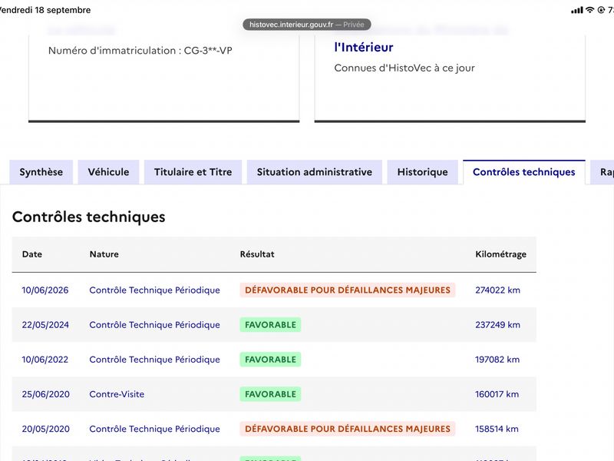Click the l'Intérieur heading link
The image size is (614, 461).
click(x=363, y=48)
